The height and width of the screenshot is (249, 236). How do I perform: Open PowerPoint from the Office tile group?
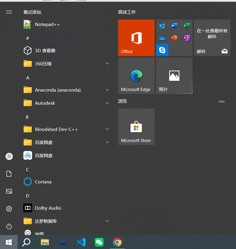coord(174,38)
